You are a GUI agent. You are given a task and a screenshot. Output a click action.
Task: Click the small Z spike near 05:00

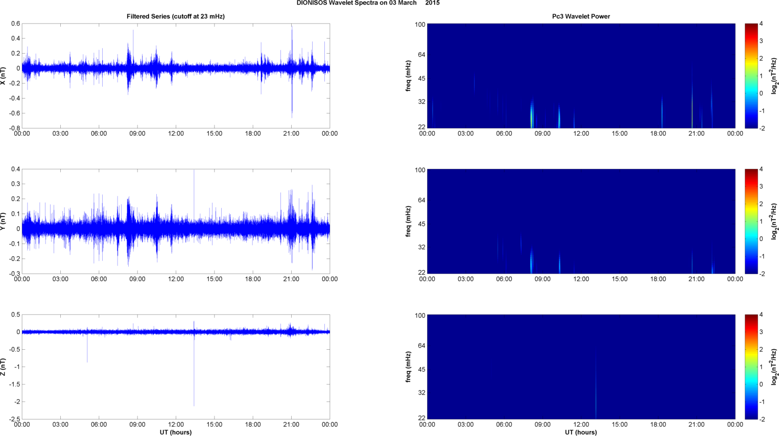pos(87,348)
